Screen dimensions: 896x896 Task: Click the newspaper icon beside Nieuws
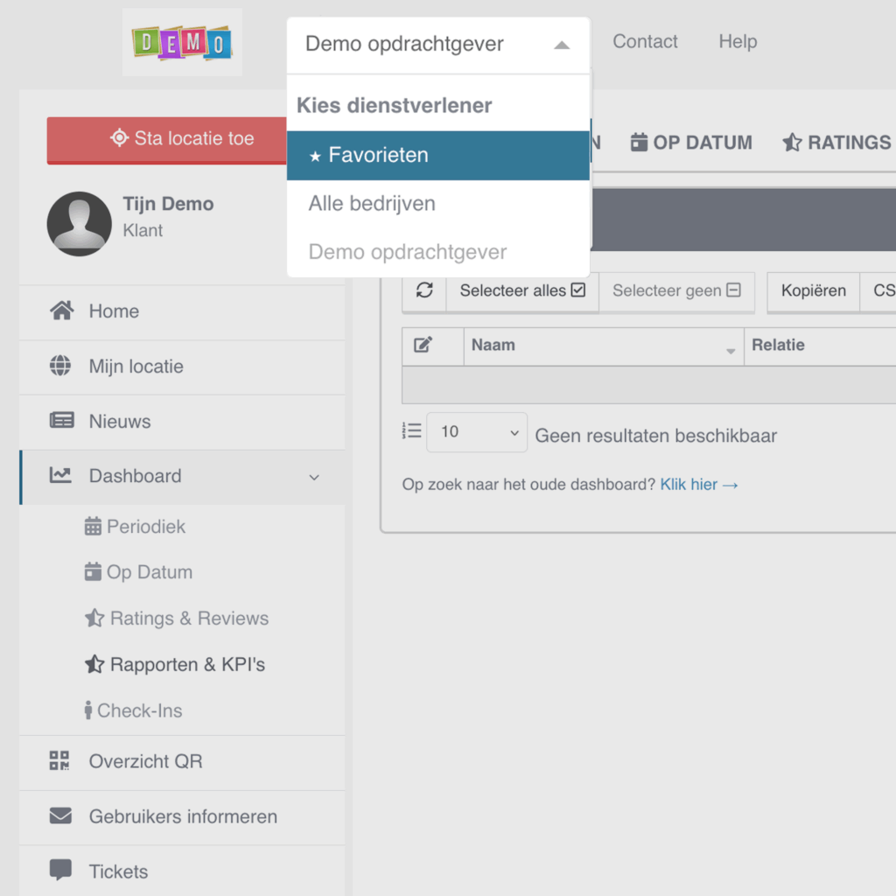tap(61, 422)
